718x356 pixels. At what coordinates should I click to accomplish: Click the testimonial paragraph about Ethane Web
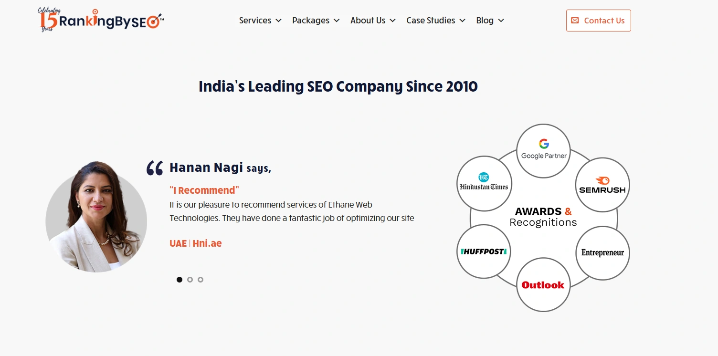pyautogui.click(x=292, y=211)
